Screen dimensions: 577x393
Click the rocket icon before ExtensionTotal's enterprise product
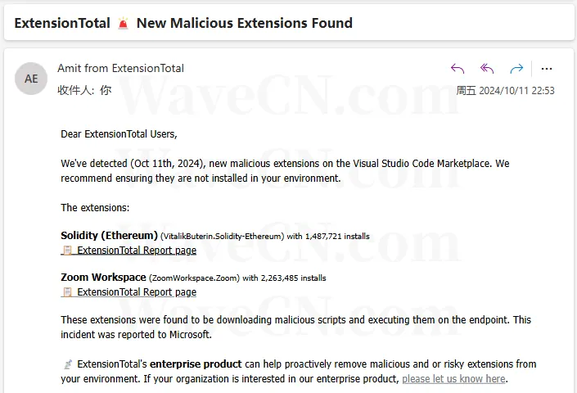tap(68, 364)
